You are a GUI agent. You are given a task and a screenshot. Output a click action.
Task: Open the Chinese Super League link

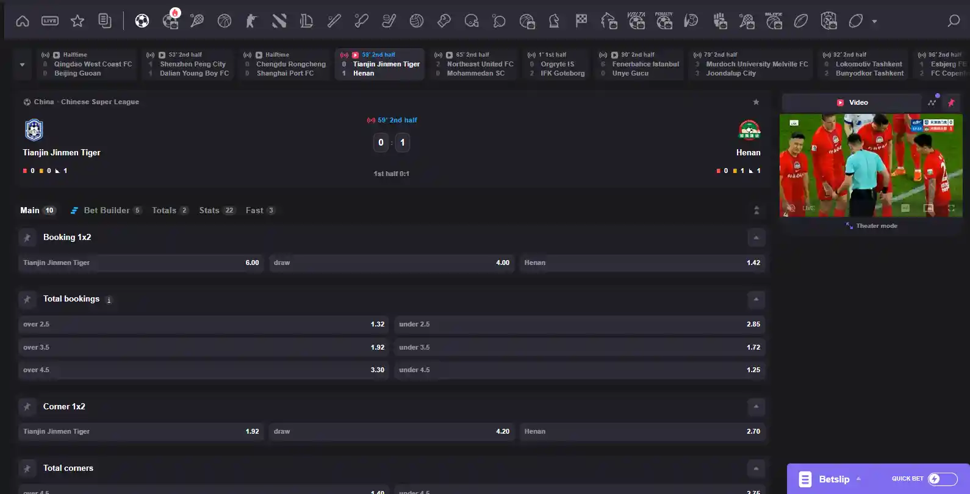coord(100,102)
